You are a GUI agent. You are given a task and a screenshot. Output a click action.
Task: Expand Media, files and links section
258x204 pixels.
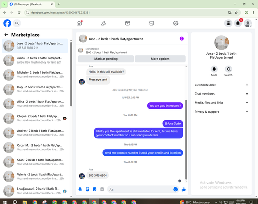coord(221,103)
